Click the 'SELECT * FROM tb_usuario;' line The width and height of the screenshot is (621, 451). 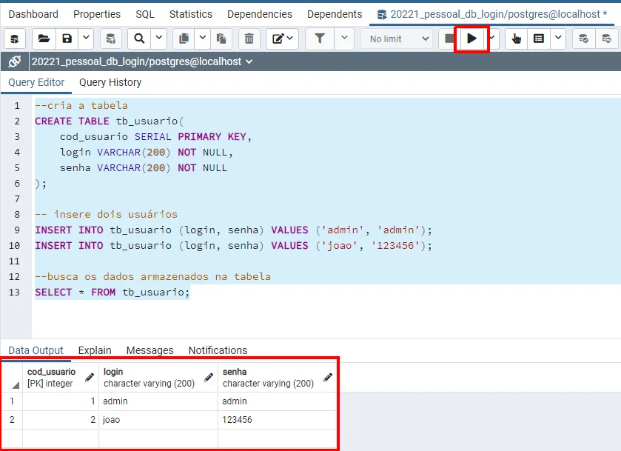tap(113, 292)
